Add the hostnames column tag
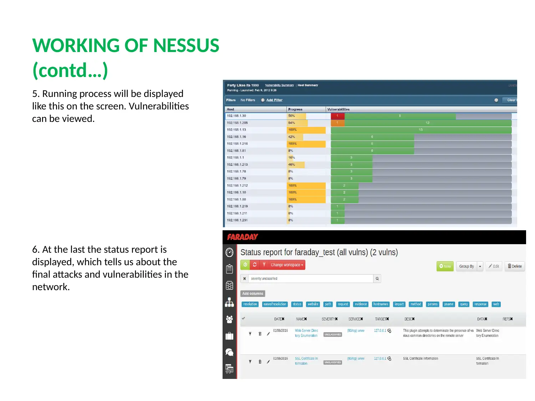 381,304
